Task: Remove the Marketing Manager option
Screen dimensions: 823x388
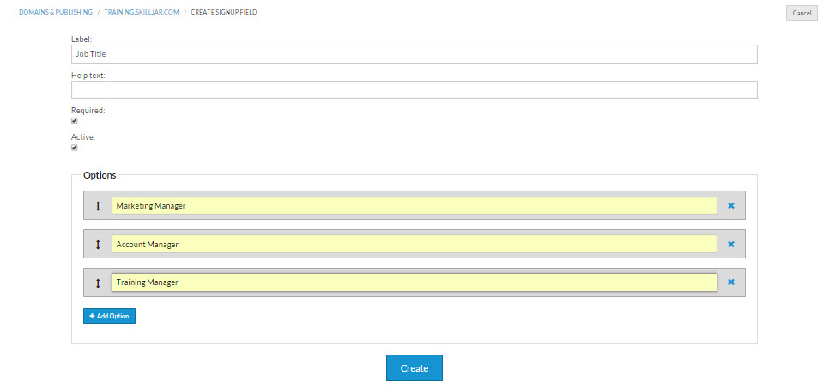Action: (x=731, y=206)
